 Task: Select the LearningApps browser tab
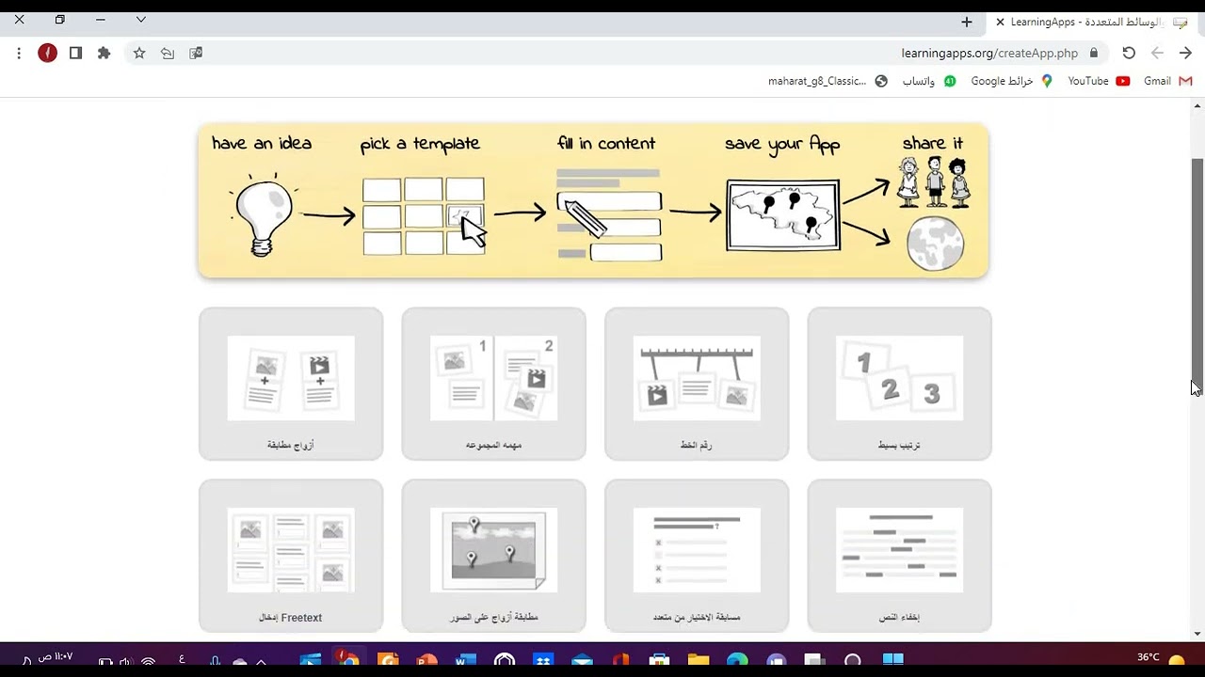click(x=1092, y=22)
